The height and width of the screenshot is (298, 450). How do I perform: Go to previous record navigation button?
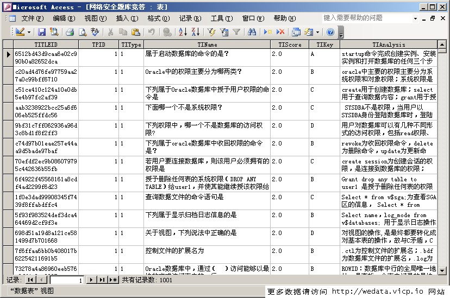[42, 280]
